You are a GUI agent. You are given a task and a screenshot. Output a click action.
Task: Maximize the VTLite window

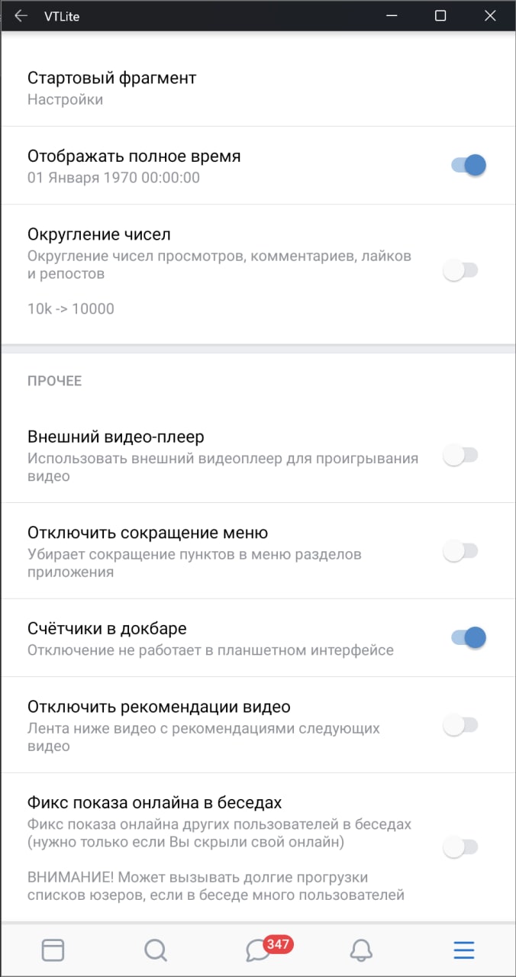tap(440, 15)
